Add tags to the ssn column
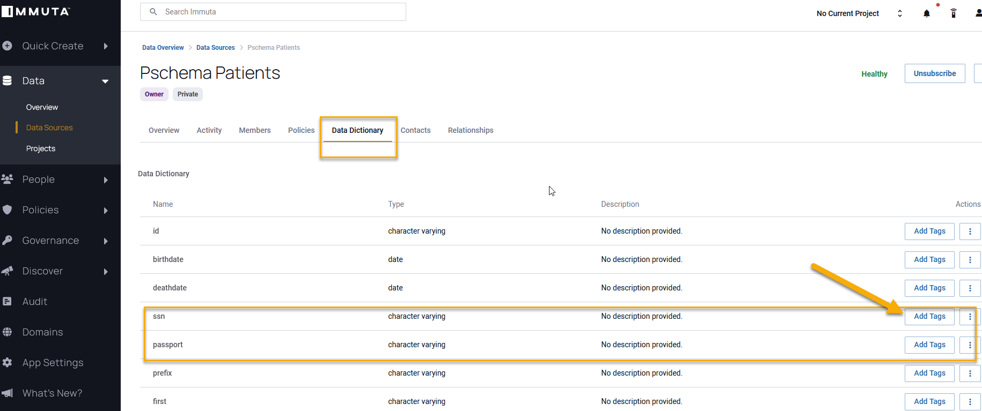This screenshot has height=411, width=982. 930,317
